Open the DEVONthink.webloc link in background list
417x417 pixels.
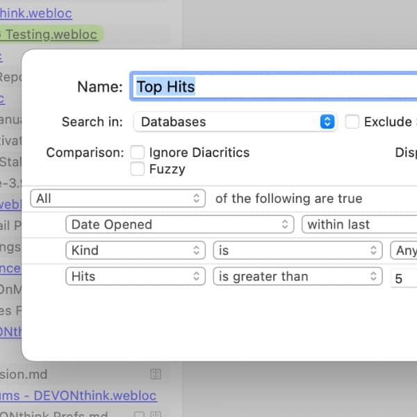pos(79,395)
